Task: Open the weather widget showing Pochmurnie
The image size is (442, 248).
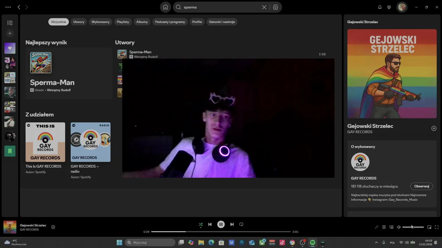Action: click(x=15, y=242)
